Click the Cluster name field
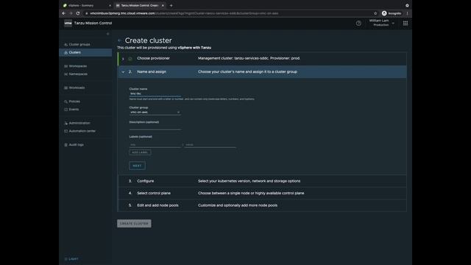 155,93
